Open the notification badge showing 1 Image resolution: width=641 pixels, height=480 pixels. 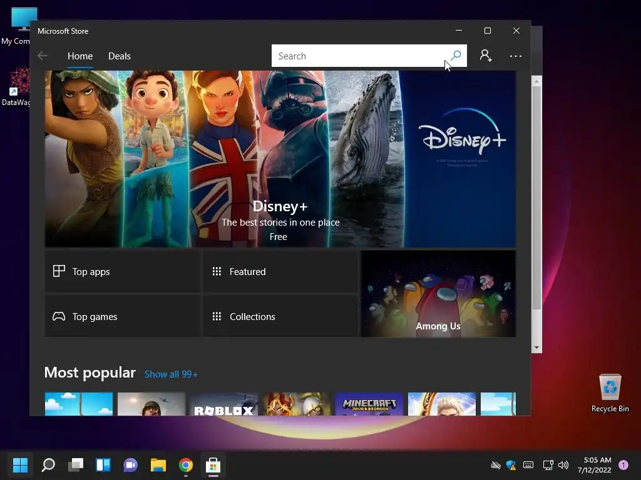point(623,465)
